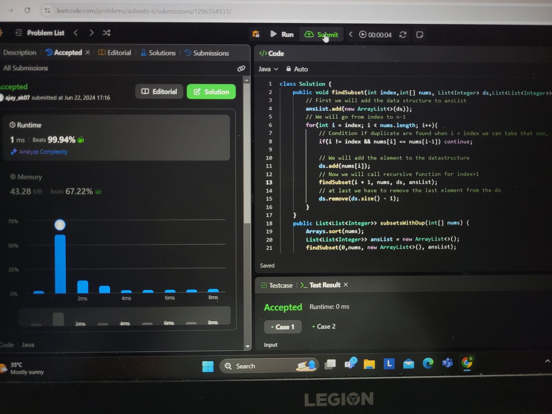This screenshot has height=414, width=552.
Task: Pick a random problem with shuffle icon
Action: tap(106, 33)
